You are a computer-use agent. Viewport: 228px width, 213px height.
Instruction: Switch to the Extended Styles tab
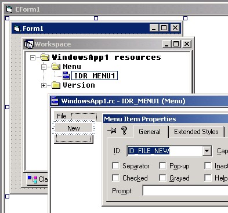[196, 132]
